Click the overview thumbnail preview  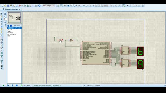point(15,18)
